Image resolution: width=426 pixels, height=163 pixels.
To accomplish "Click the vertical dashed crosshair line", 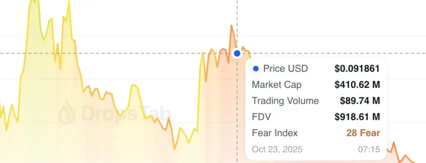I will [237, 22].
